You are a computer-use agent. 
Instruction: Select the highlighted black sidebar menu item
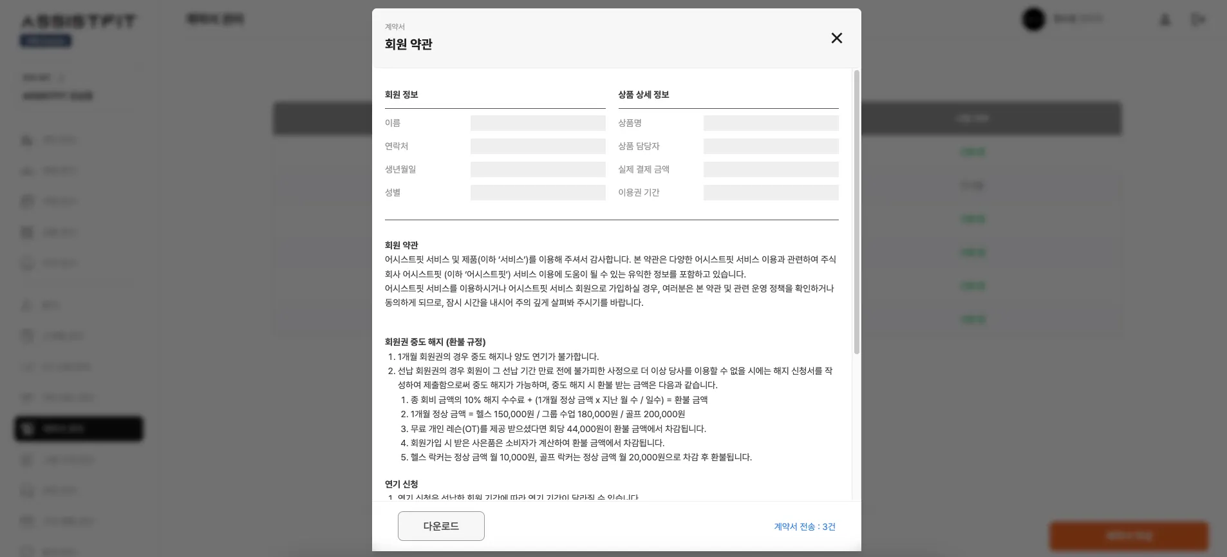tap(79, 429)
